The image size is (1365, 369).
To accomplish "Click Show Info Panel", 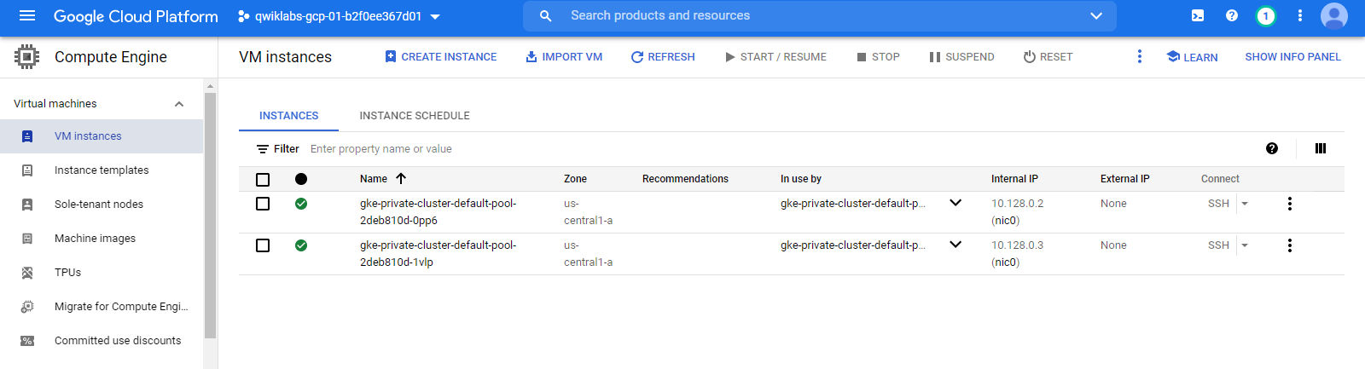I will (1292, 57).
